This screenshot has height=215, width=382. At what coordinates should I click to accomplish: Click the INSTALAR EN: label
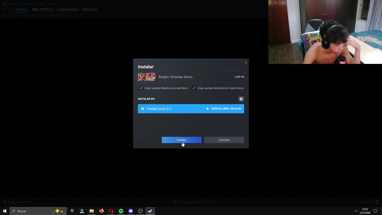147,99
